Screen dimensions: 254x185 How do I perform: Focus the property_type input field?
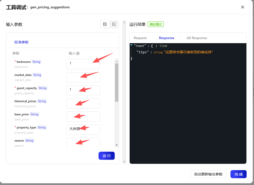[x=83, y=130]
